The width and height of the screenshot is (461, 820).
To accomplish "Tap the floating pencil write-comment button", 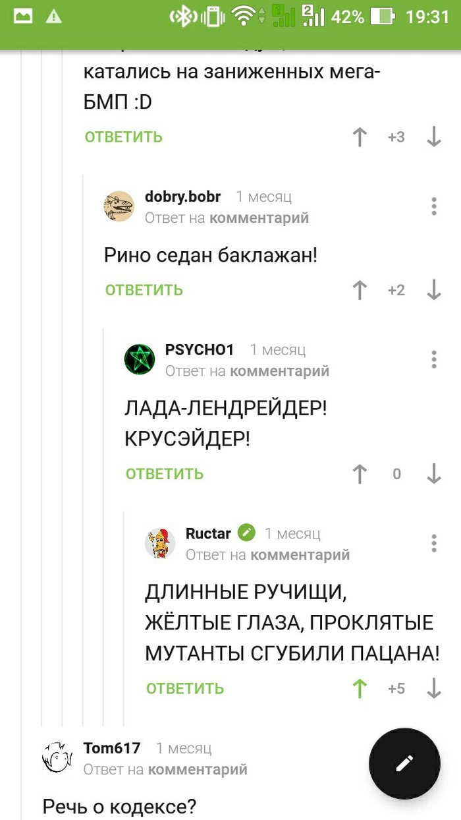I will point(404,763).
